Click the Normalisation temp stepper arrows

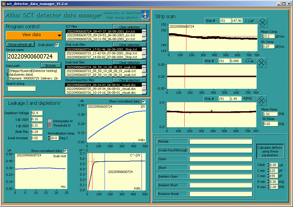coord(49,138)
